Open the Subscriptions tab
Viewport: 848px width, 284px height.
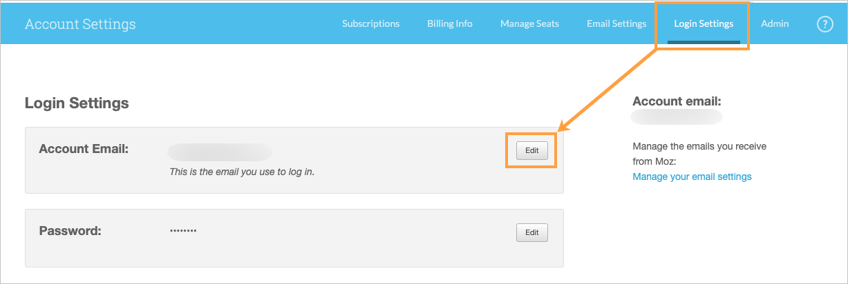pyautogui.click(x=370, y=23)
